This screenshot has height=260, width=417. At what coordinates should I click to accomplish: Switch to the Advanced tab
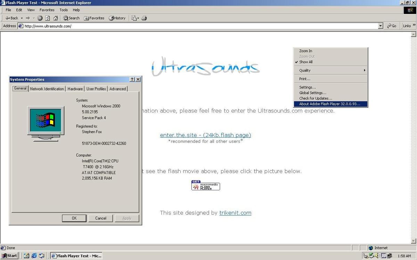(118, 89)
